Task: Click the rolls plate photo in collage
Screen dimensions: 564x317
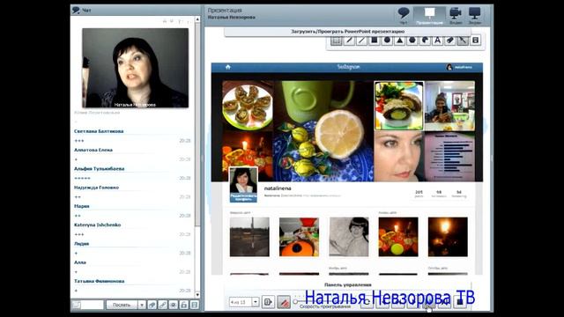Action: [x=248, y=106]
